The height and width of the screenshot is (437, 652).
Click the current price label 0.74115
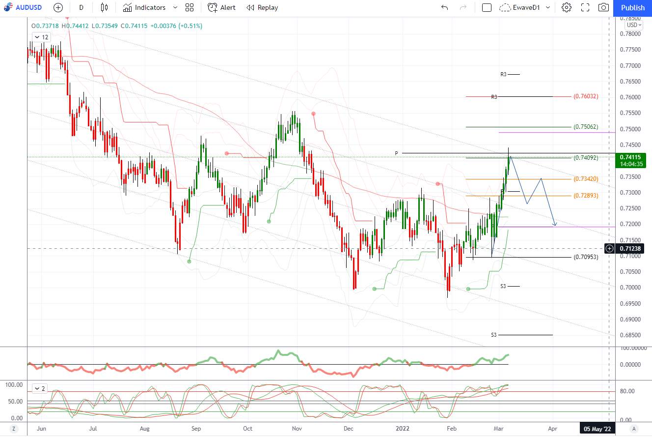click(631, 157)
